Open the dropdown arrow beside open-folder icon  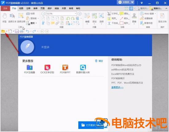click(6, 31)
